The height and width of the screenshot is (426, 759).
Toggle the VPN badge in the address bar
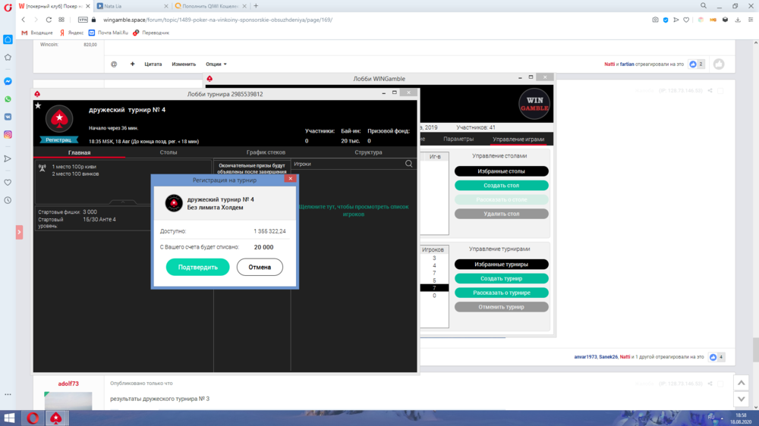tap(83, 20)
